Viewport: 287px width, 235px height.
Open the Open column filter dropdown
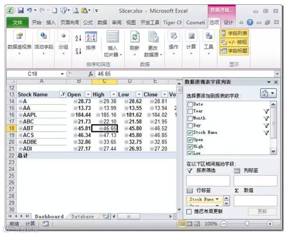click(x=88, y=95)
